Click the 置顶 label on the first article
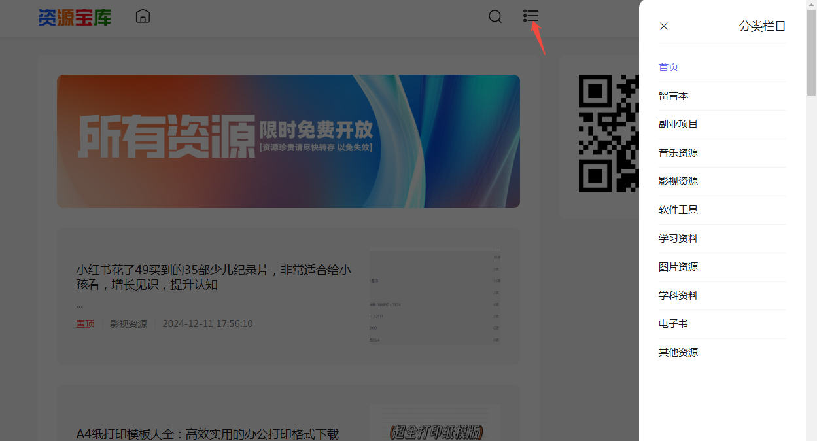 click(x=85, y=324)
